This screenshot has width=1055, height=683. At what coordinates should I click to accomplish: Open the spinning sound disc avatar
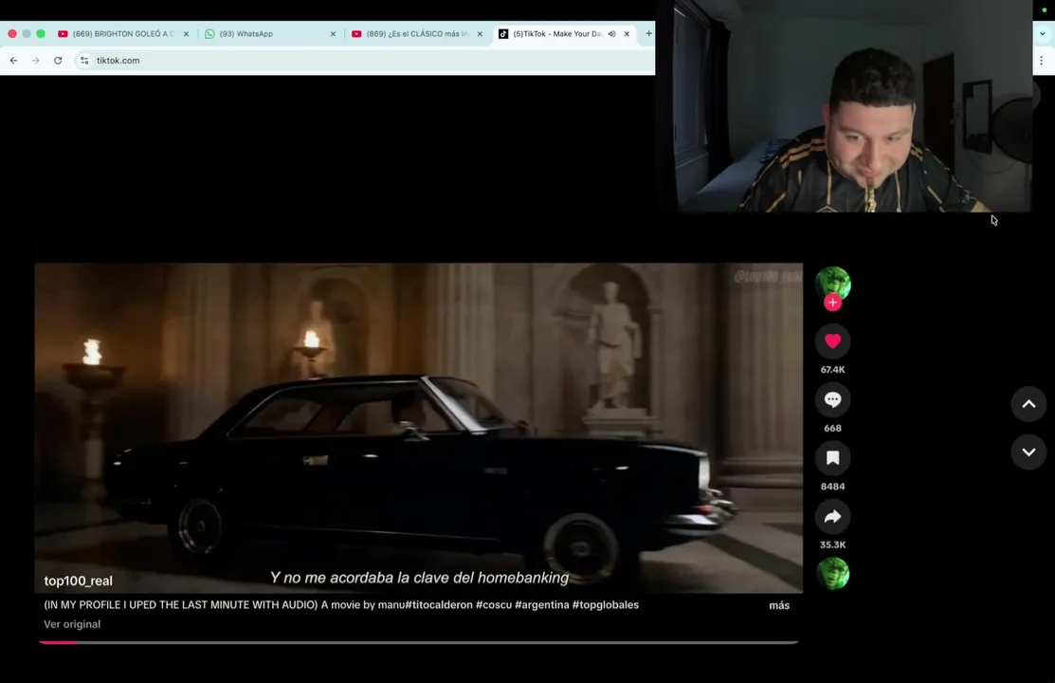pyautogui.click(x=833, y=574)
